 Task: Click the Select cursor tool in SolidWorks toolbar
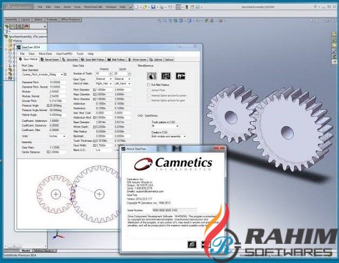tap(179, 7)
